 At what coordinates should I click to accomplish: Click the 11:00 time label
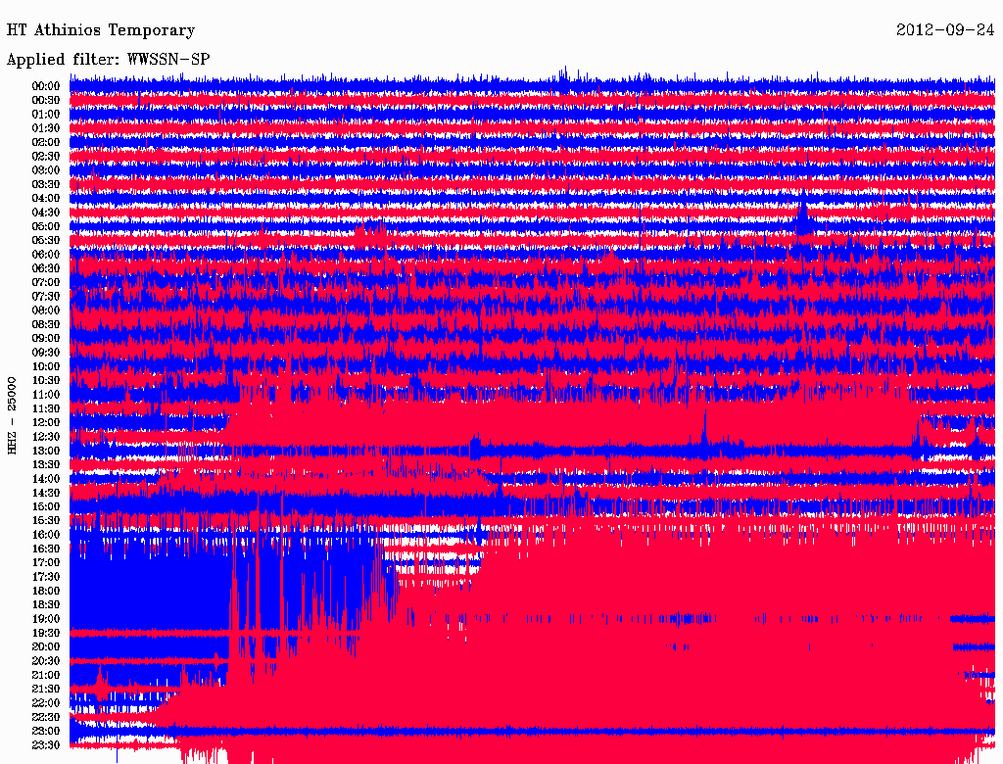point(46,394)
